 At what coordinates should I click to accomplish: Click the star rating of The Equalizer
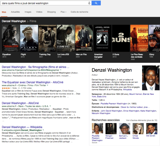click(x=7, y=88)
